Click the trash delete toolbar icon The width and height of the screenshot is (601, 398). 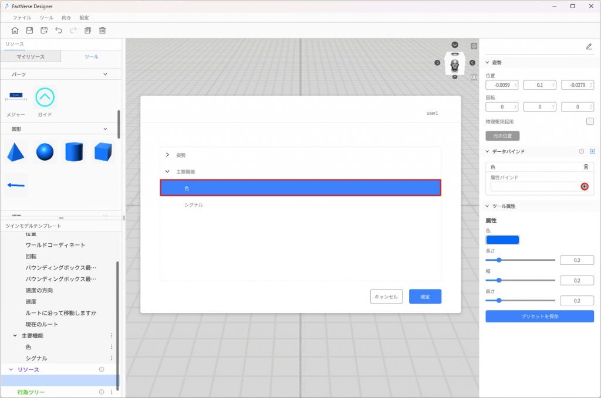click(x=102, y=30)
